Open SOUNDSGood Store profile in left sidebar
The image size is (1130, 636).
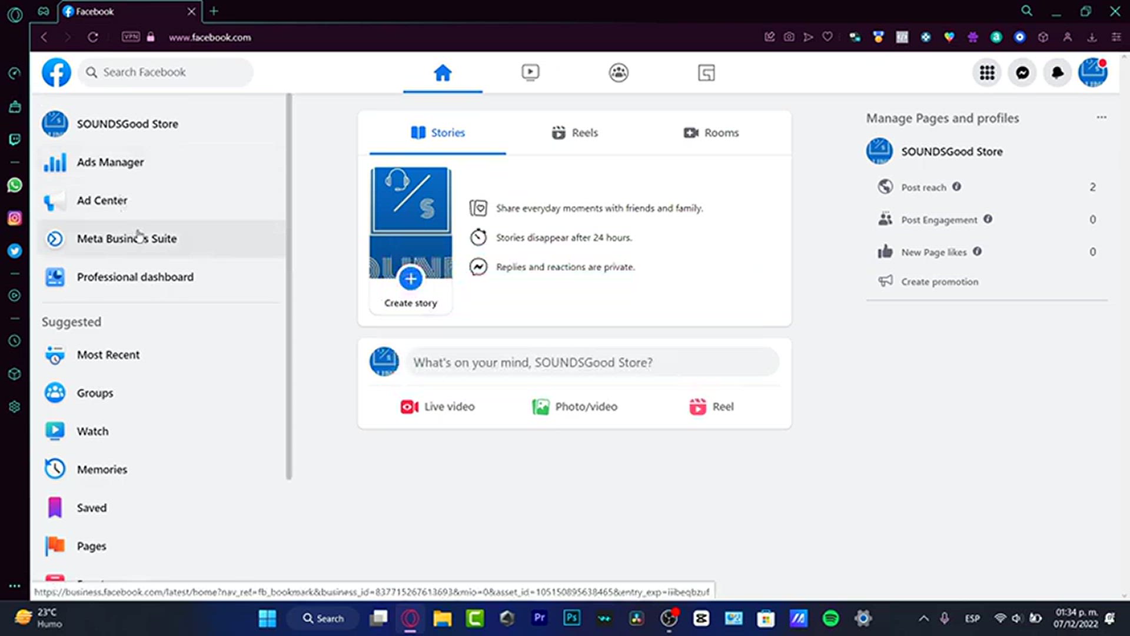[162, 124]
